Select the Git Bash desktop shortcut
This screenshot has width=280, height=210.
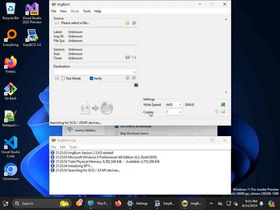(x=11, y=91)
